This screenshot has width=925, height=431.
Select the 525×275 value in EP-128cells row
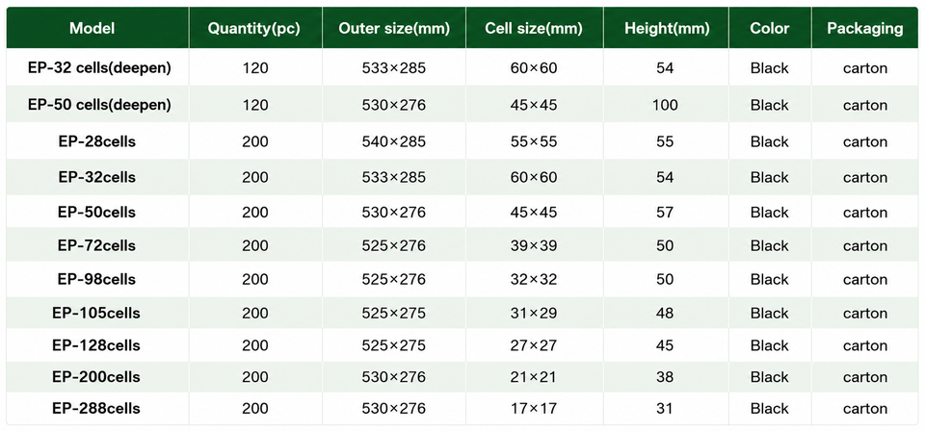[393, 345]
